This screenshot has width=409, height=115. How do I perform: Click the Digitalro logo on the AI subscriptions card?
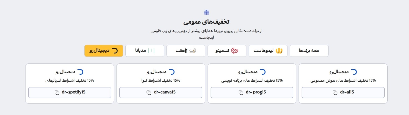click(354, 72)
